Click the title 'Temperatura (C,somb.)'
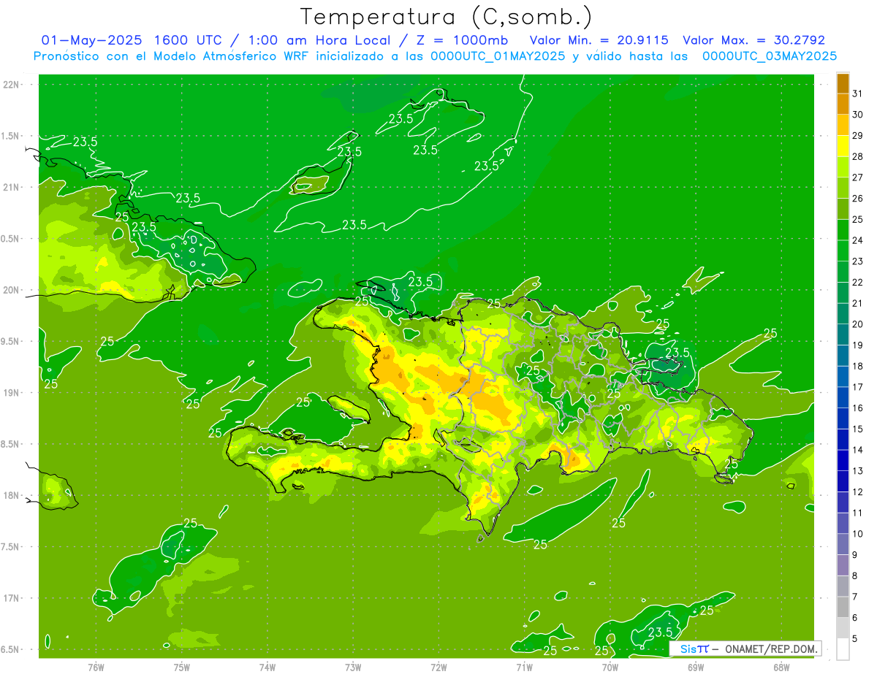This screenshot has width=877, height=677. pyautogui.click(x=447, y=17)
